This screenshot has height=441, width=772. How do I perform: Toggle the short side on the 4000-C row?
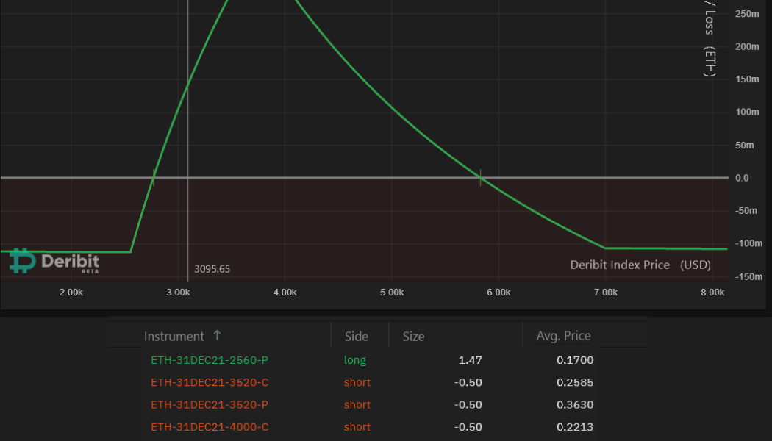(x=357, y=426)
